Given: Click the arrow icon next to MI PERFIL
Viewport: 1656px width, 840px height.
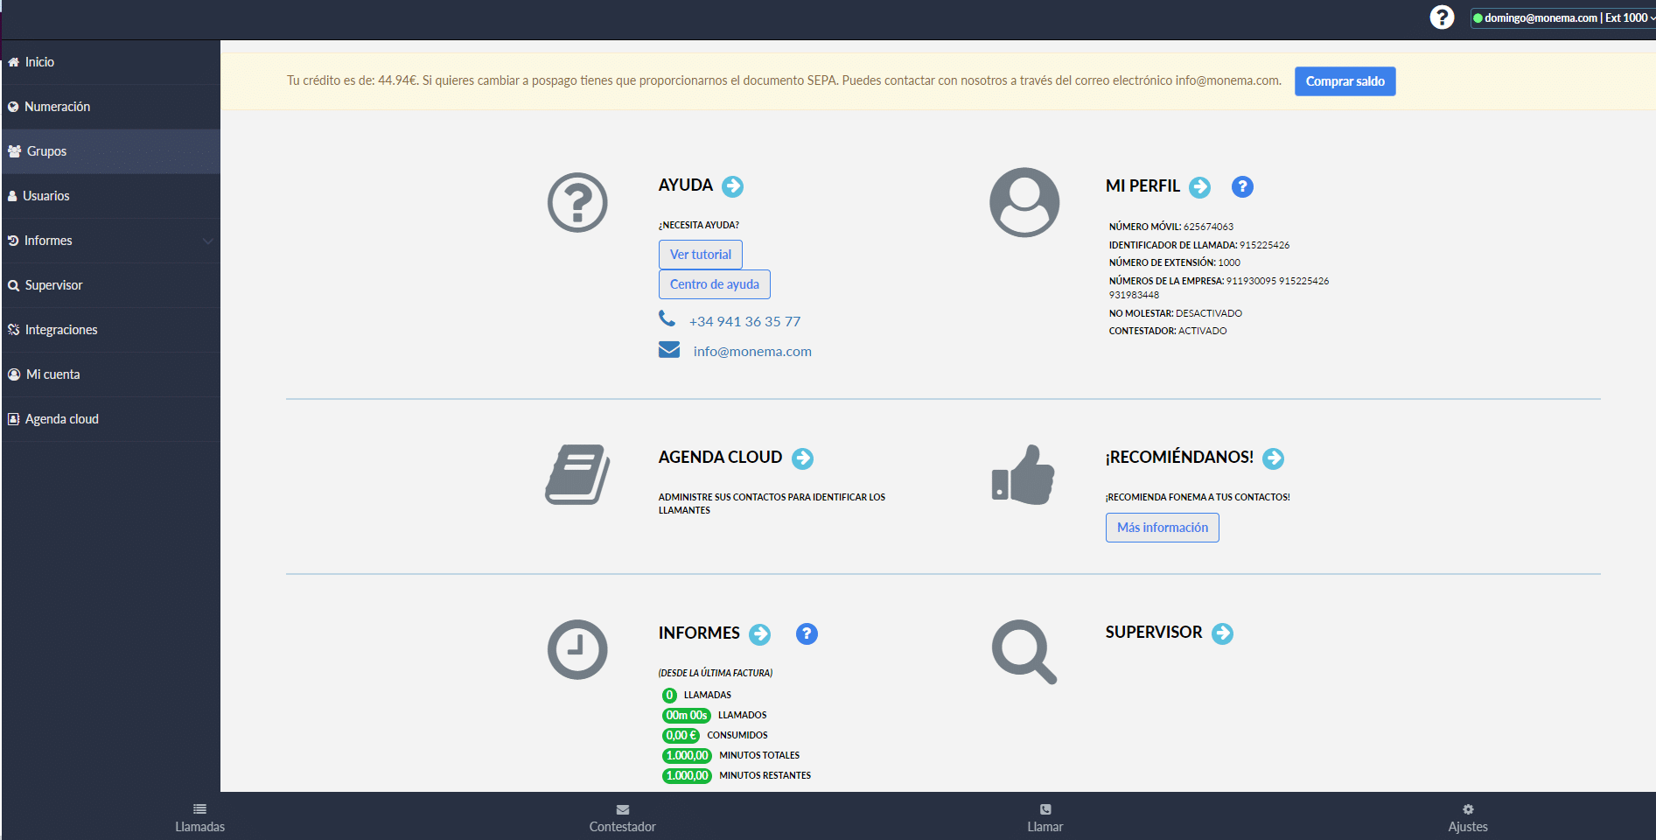Looking at the screenshot, I should (x=1199, y=187).
